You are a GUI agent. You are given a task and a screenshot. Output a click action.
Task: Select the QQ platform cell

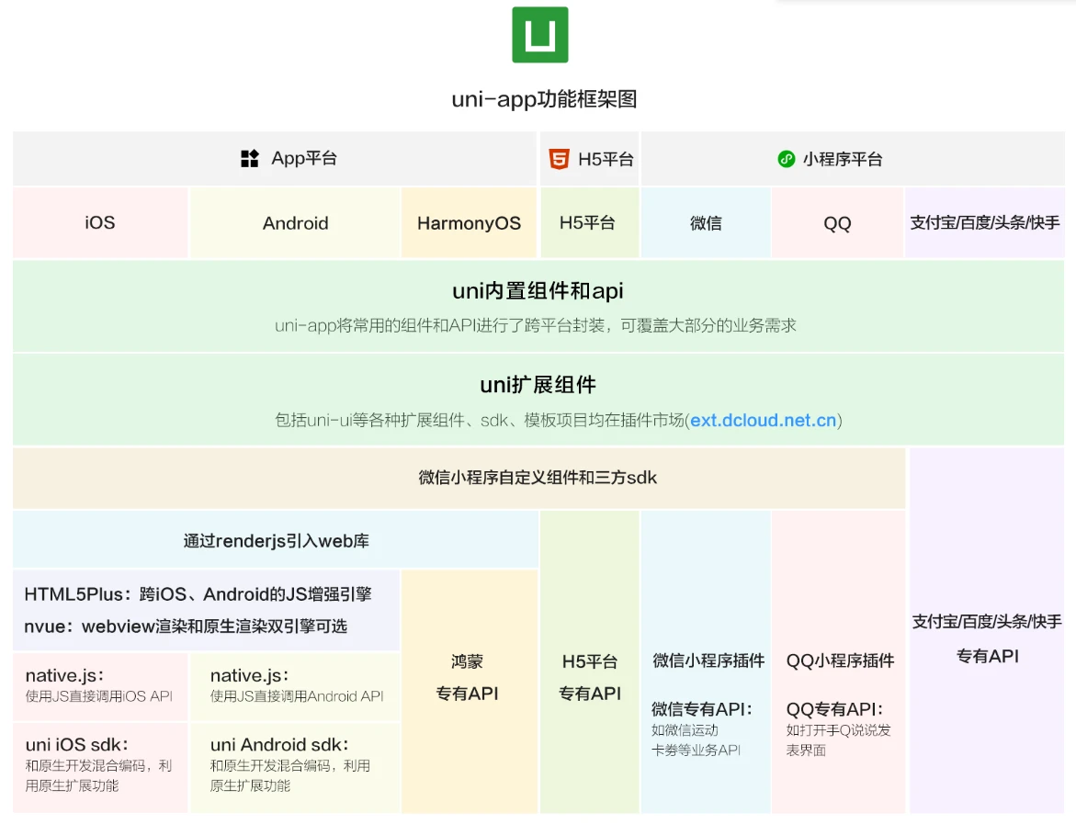[836, 222]
